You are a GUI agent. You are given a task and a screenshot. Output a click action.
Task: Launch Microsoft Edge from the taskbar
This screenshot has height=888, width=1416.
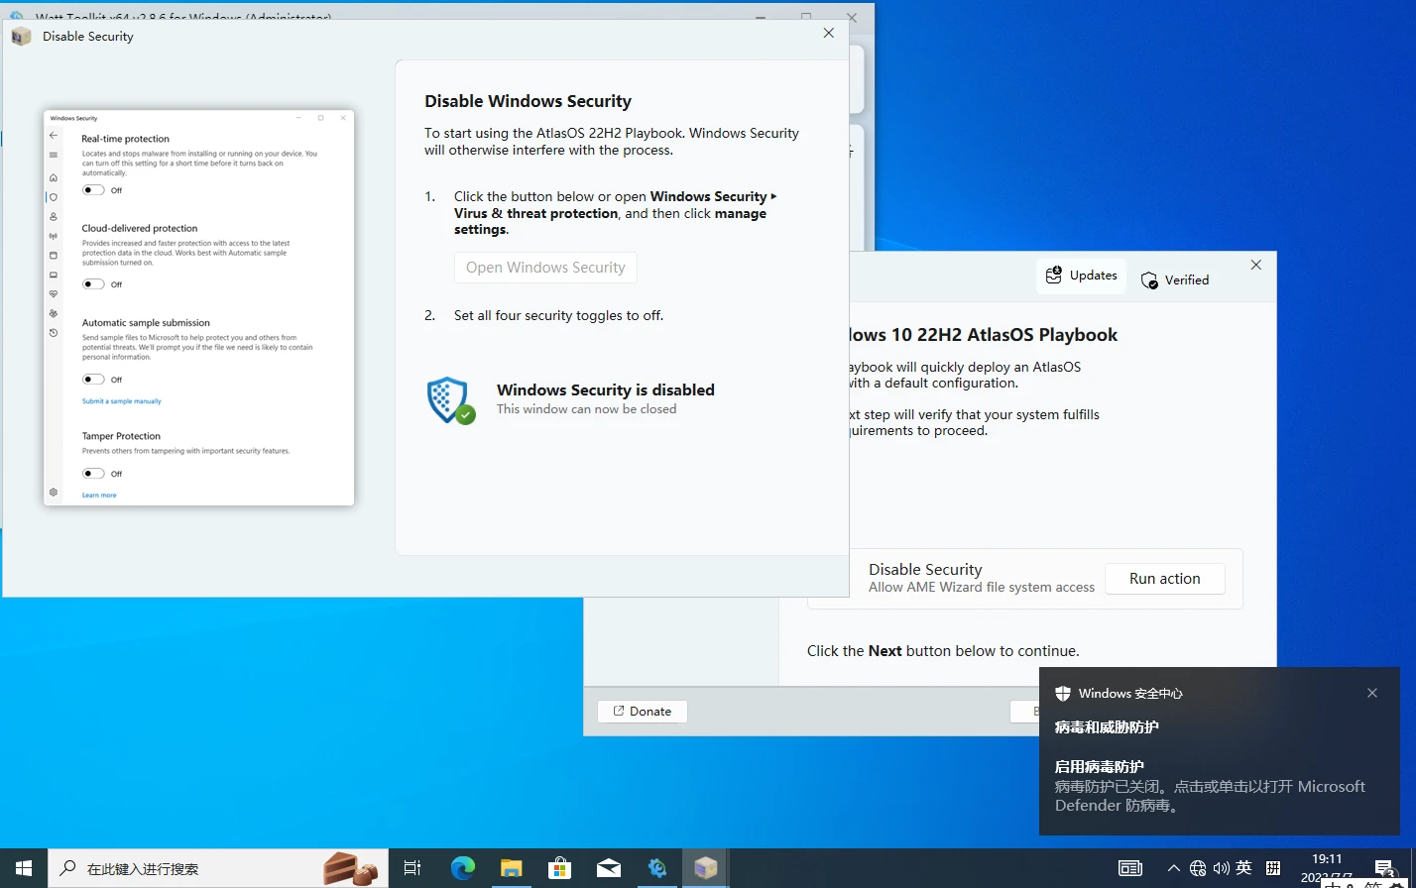tap(463, 868)
